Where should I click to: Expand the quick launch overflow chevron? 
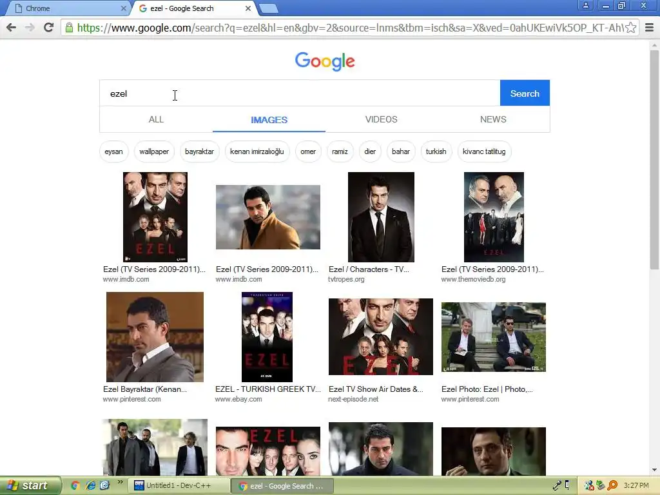click(x=121, y=482)
